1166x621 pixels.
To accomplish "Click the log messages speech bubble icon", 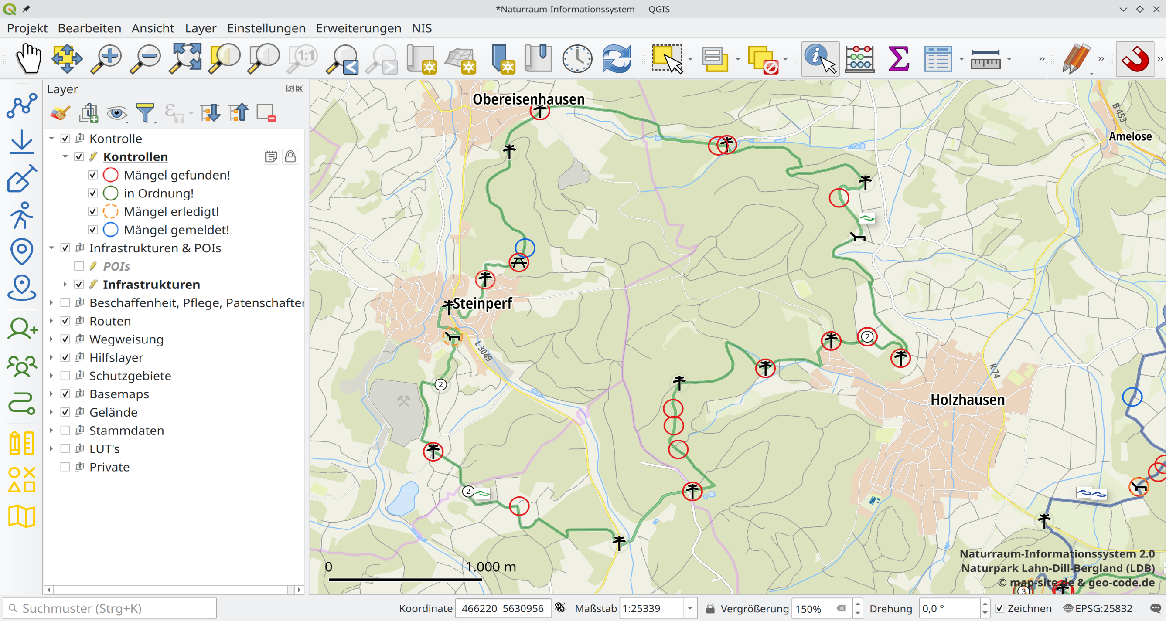I will pyautogui.click(x=1155, y=608).
